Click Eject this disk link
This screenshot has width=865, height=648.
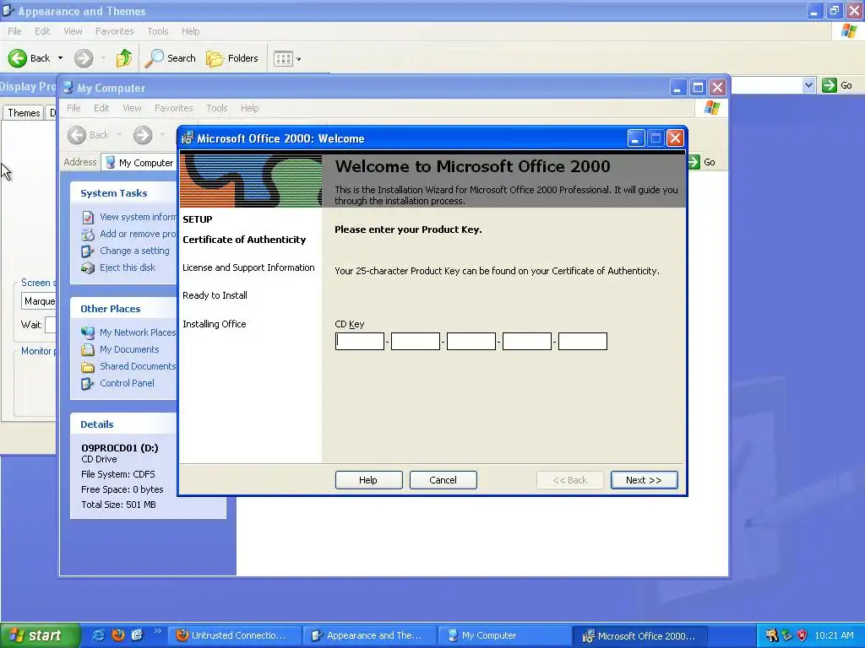point(128,267)
